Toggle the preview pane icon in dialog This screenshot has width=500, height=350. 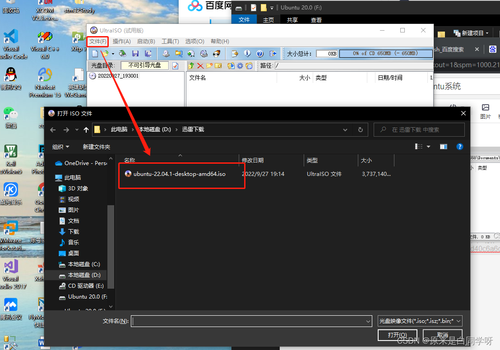pyautogui.click(x=444, y=147)
